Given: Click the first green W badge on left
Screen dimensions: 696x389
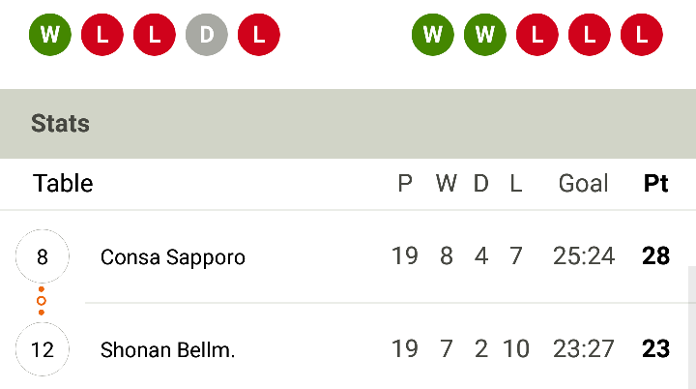Looking at the screenshot, I should (50, 35).
